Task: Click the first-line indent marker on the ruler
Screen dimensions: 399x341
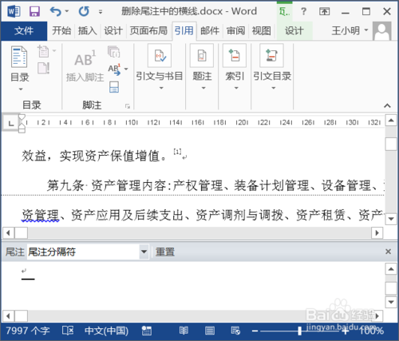Action: [22, 117]
